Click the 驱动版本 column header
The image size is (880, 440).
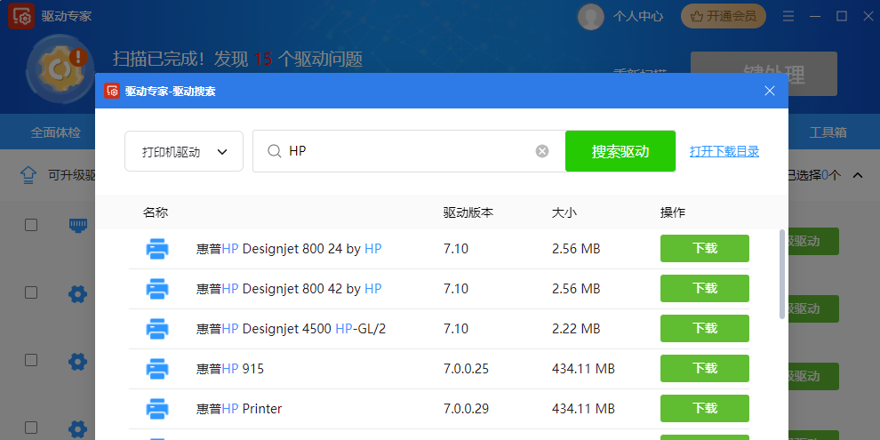tap(468, 212)
